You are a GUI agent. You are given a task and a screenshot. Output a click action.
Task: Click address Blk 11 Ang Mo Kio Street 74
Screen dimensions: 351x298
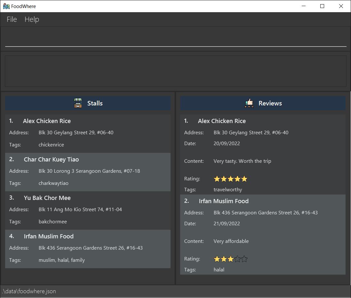click(80, 210)
